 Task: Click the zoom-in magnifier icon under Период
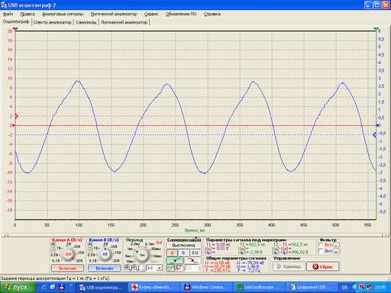128,268
